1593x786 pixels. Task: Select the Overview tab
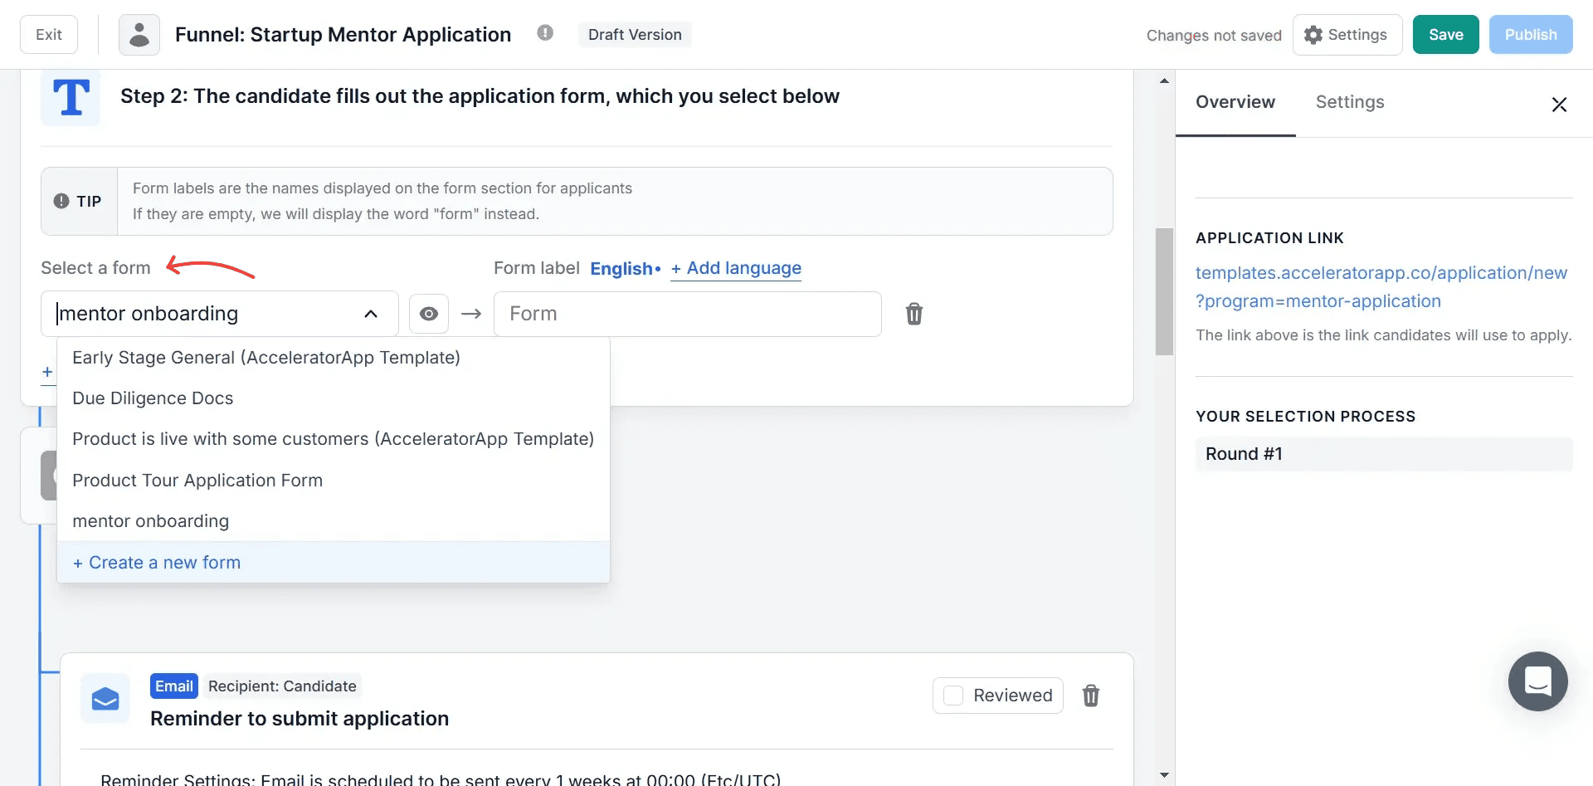pos(1235,102)
